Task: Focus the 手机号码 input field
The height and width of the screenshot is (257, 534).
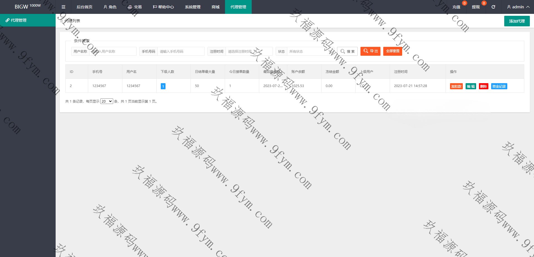Action: 181,52
